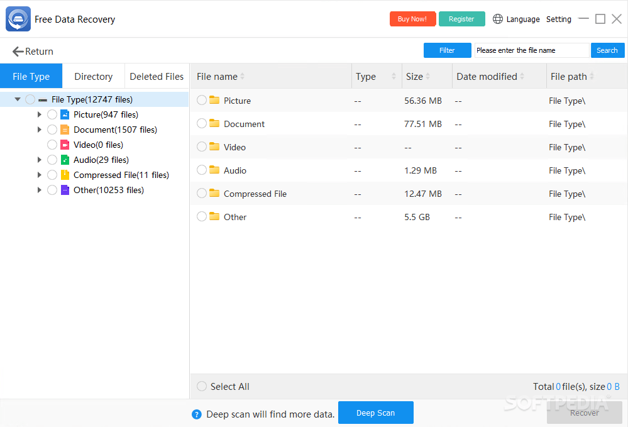Select the Compressed File(11 files) radio in tree
628x427 pixels.
[52, 175]
